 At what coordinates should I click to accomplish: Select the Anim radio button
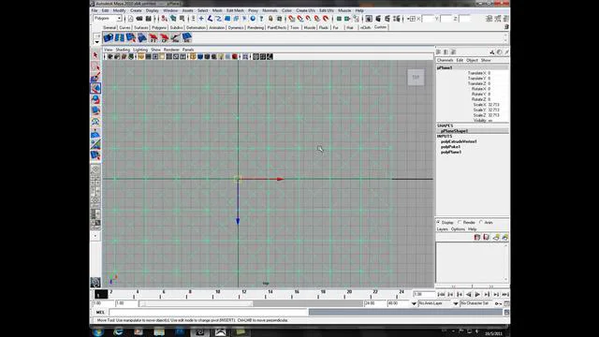coord(481,222)
